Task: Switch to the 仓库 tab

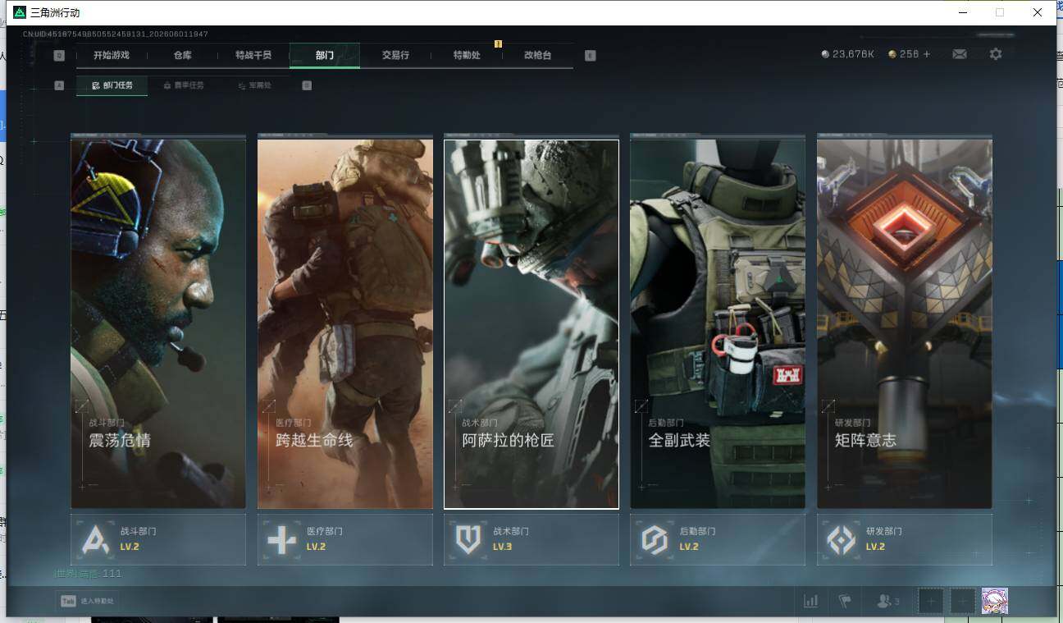Action: [x=182, y=55]
